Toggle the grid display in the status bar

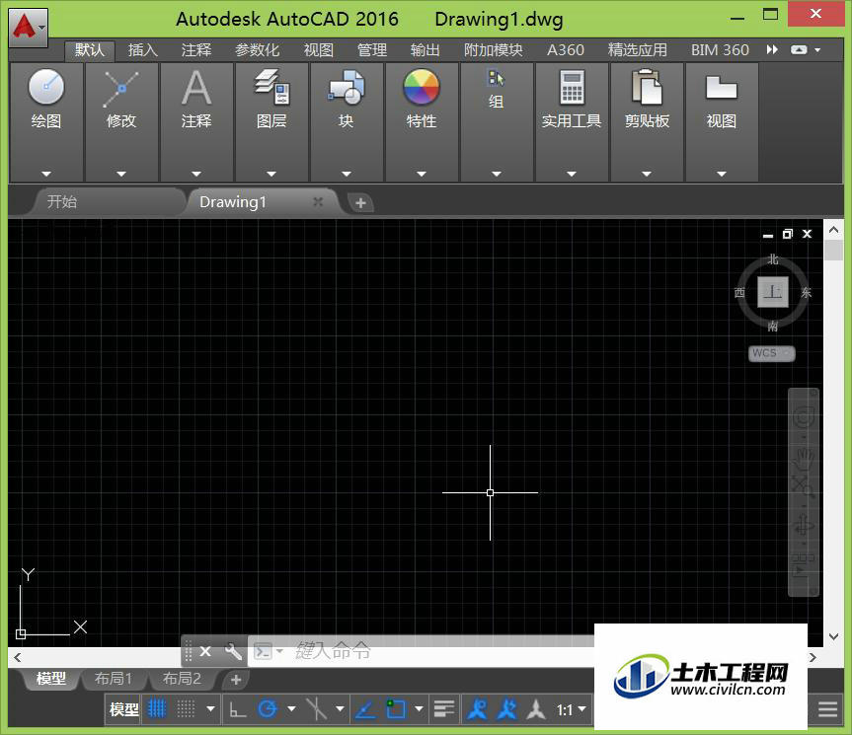pos(157,709)
